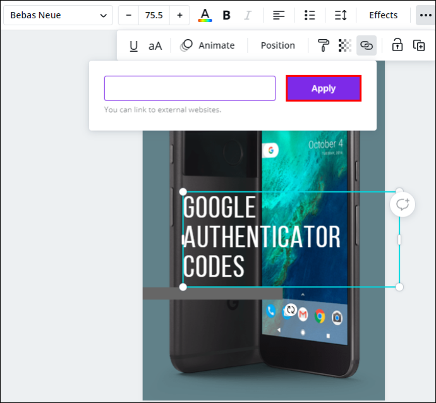
Task: Open the text color picker
Action: [x=205, y=15]
